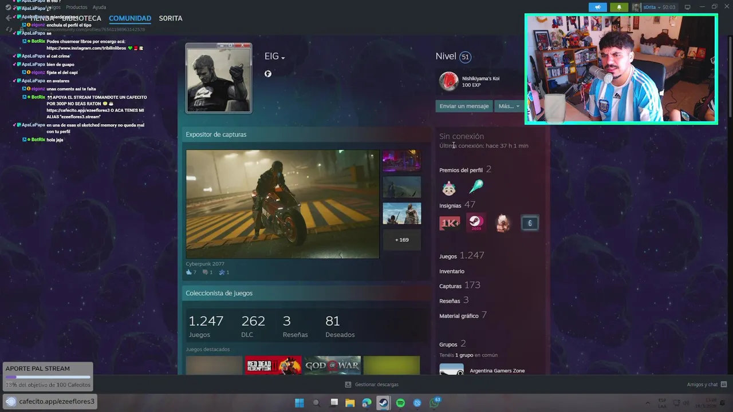
Task: Click the number 6 badge icon
Action: [530, 223]
